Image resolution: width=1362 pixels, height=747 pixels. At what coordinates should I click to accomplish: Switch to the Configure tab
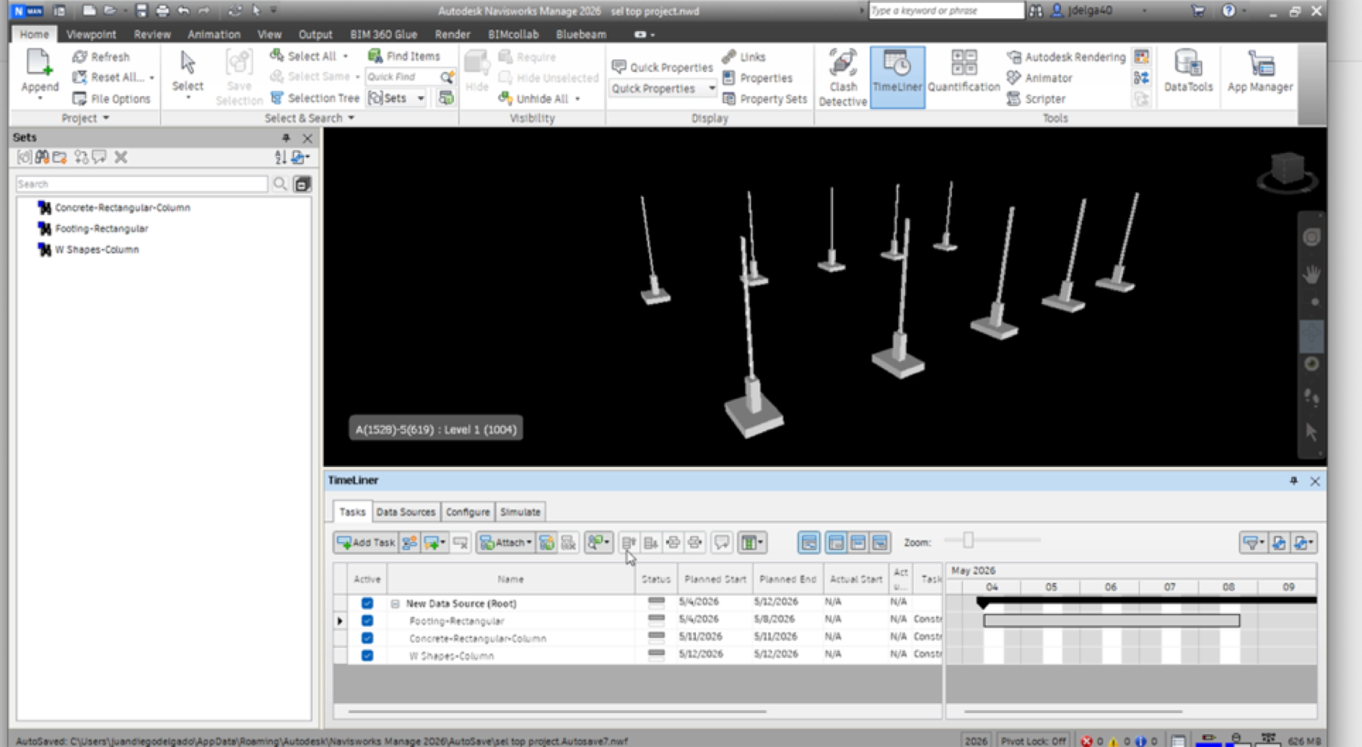(x=468, y=512)
